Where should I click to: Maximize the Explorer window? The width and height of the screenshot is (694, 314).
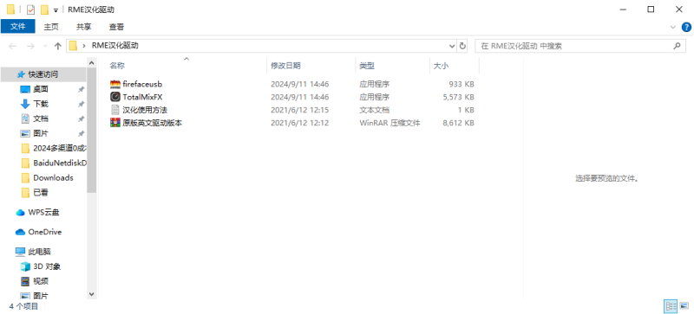tap(651, 10)
